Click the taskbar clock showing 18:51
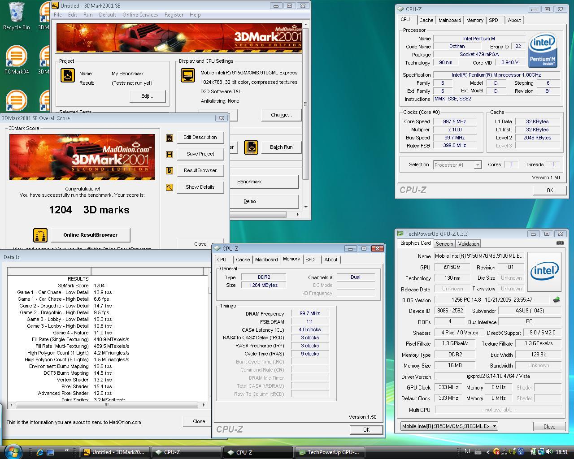This screenshot has height=459, width=574. pos(561,452)
